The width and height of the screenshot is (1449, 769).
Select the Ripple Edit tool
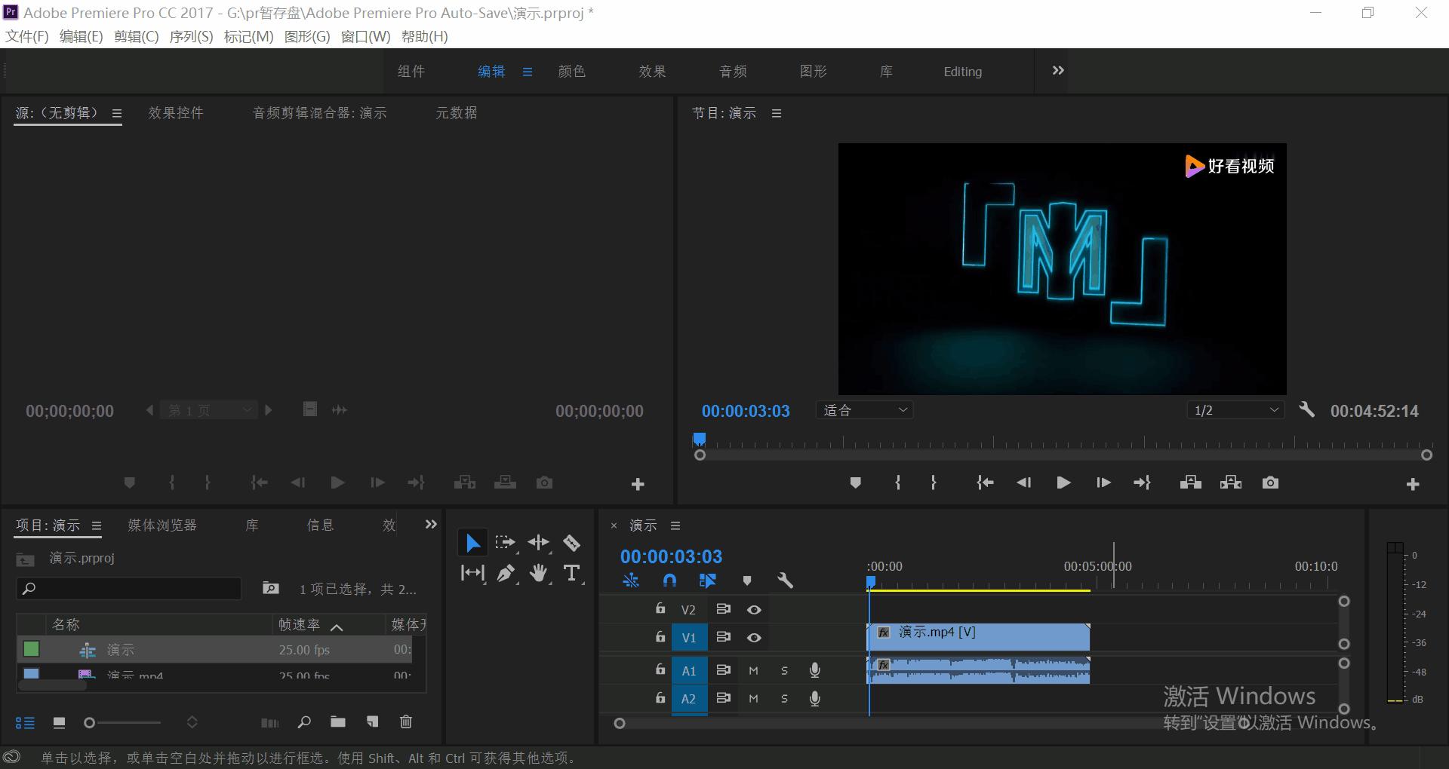(538, 543)
